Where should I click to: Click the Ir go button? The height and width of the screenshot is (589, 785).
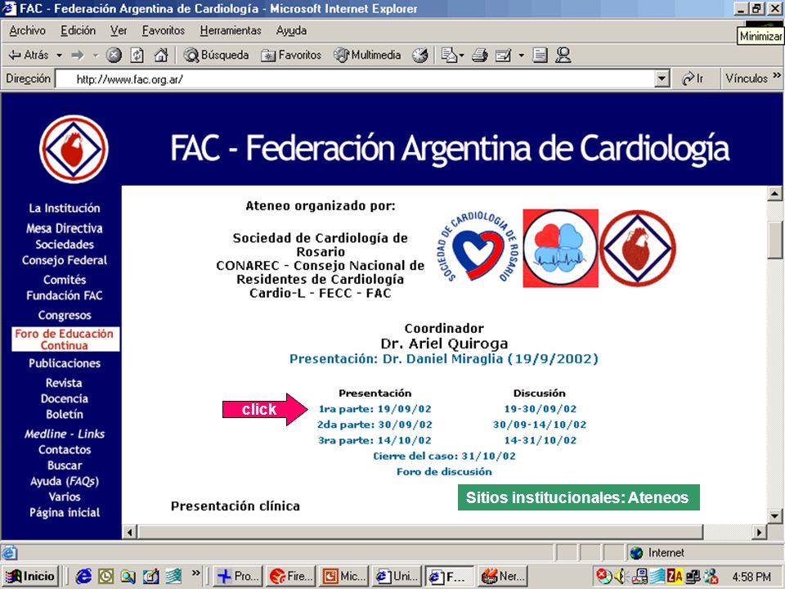click(693, 79)
